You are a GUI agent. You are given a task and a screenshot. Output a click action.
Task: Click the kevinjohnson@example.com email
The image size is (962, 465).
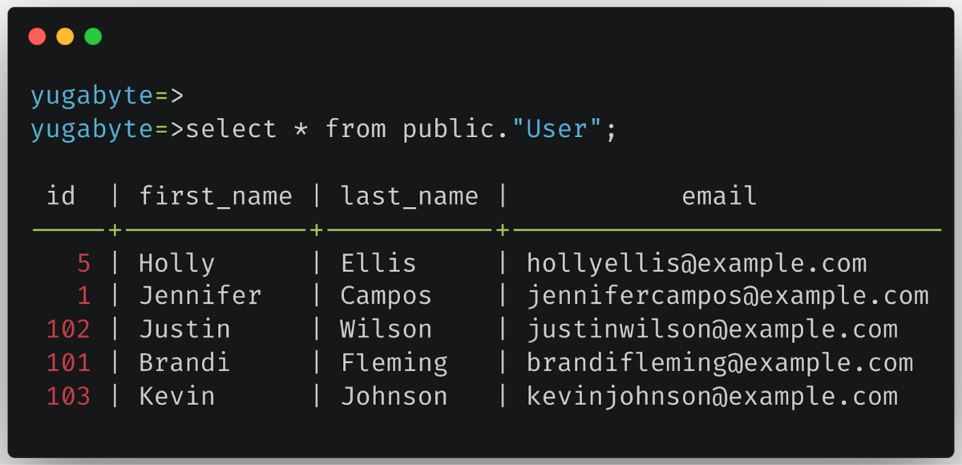coord(712,396)
